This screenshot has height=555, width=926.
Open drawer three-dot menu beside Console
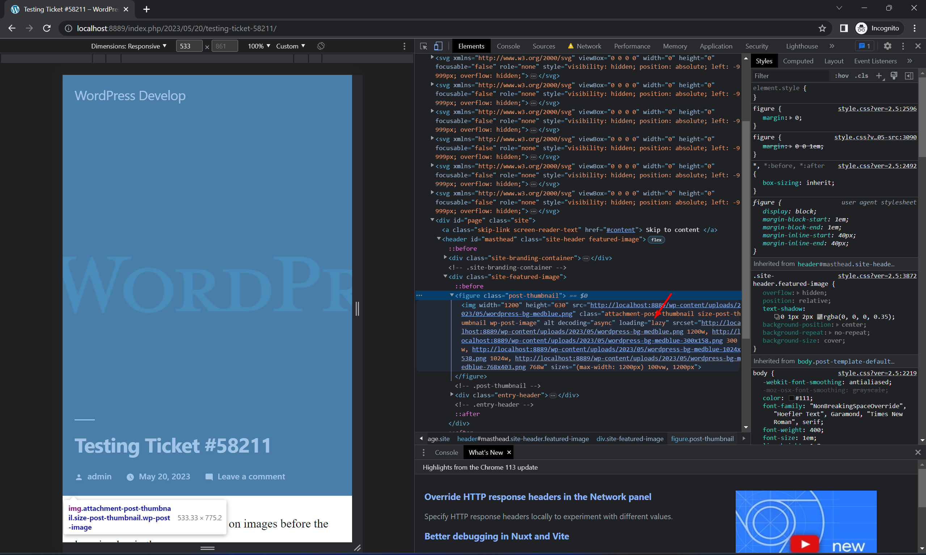423,453
